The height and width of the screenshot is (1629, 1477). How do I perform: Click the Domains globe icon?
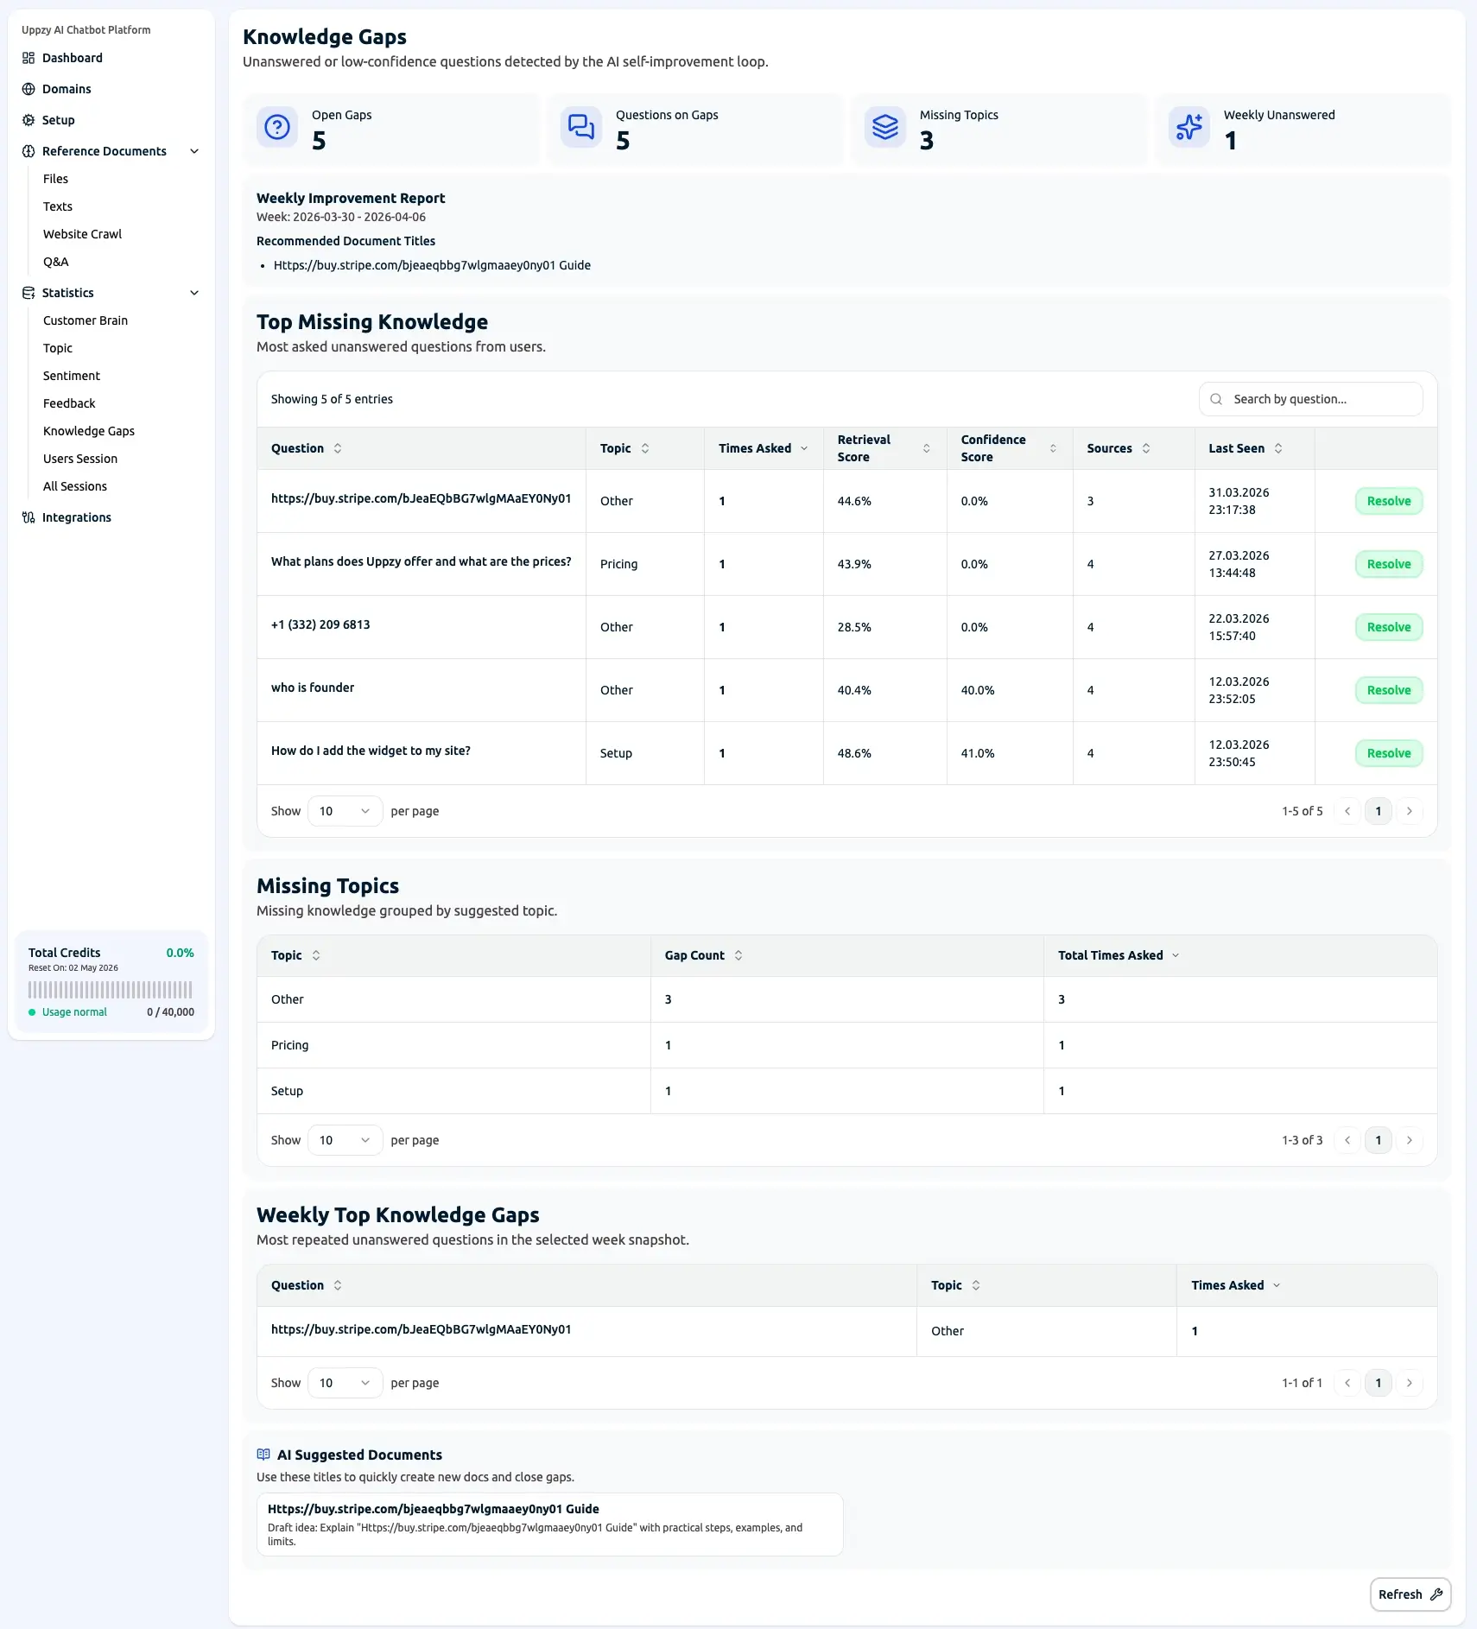coord(29,89)
